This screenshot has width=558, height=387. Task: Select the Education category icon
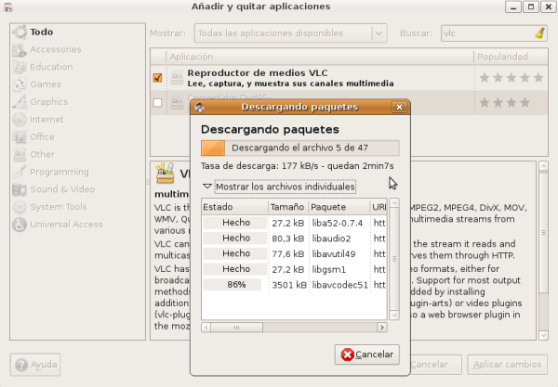(19, 67)
